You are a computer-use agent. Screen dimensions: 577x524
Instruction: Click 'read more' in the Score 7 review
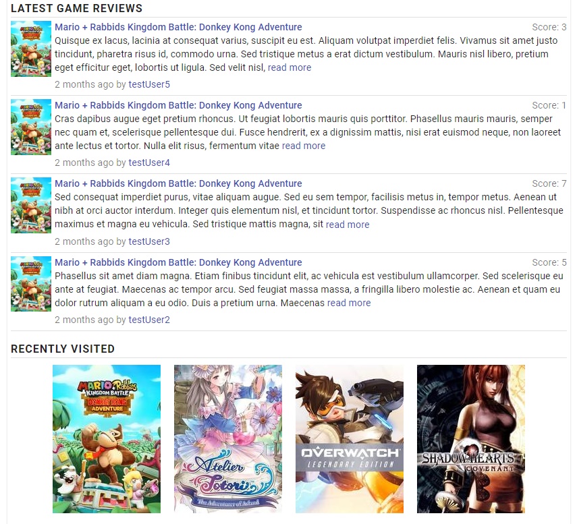click(x=348, y=225)
